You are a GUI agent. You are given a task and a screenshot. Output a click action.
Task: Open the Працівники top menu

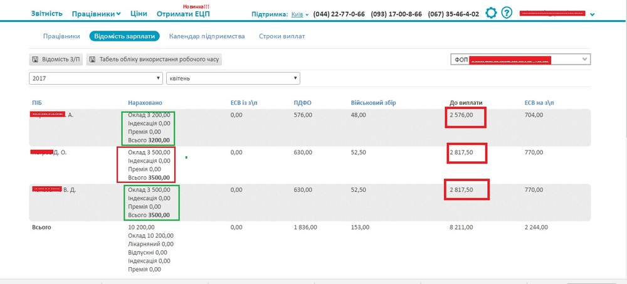[x=97, y=14]
